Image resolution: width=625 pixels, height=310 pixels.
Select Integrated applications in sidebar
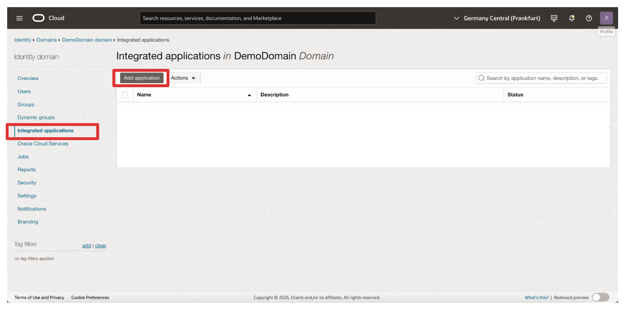(45, 131)
